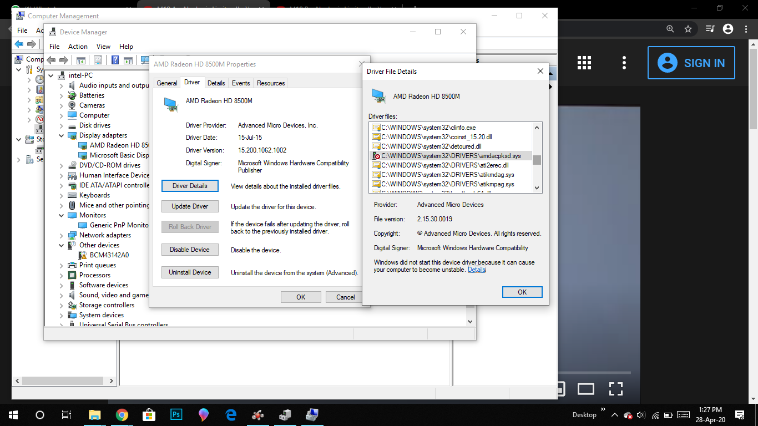The width and height of the screenshot is (758, 426).
Task: Expand the Network adapters category
Action: coord(62,235)
